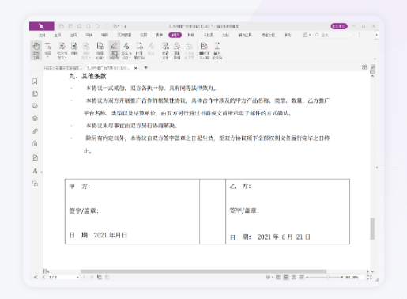407x299 pixels.
Task: Open the Security lock panel in sidebar
Action: point(35,144)
